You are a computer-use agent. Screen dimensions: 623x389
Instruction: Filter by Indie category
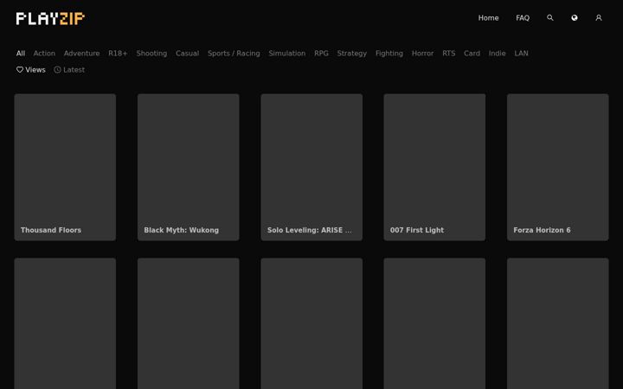pos(497,54)
